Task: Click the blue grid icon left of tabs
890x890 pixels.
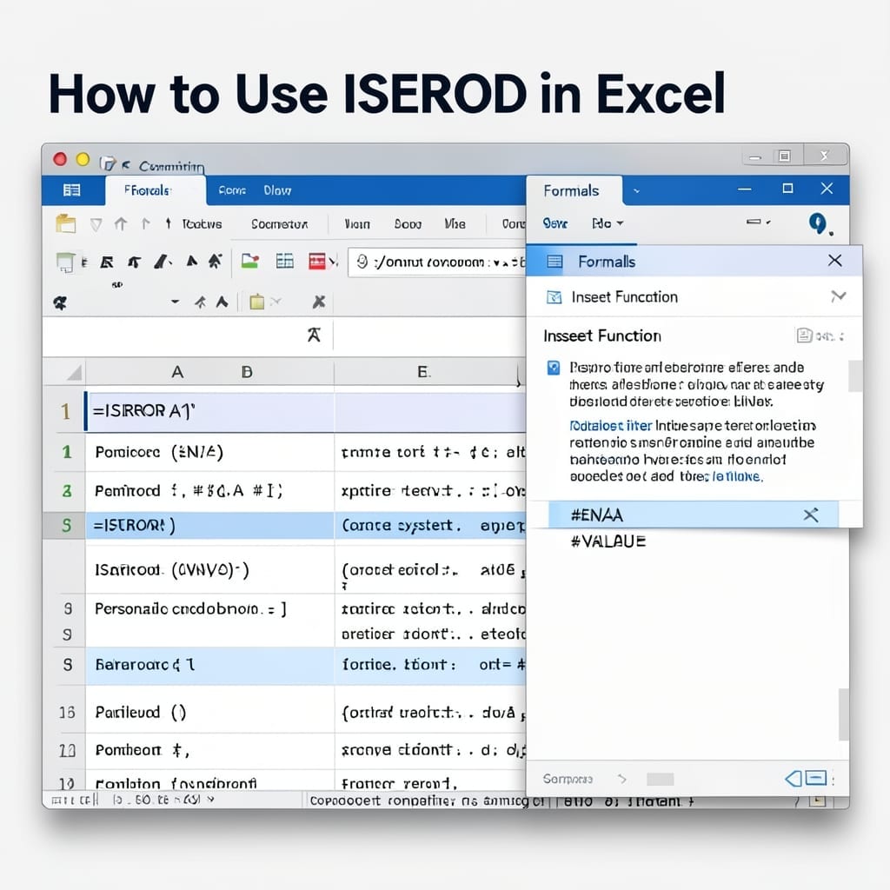Action: coord(71,190)
